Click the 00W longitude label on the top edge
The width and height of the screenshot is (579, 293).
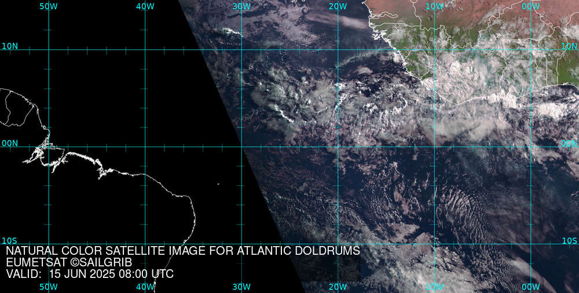click(530, 6)
